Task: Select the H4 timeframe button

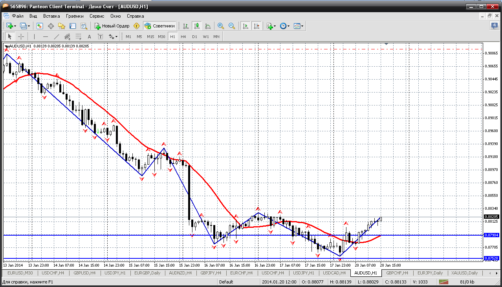Action: point(183,36)
